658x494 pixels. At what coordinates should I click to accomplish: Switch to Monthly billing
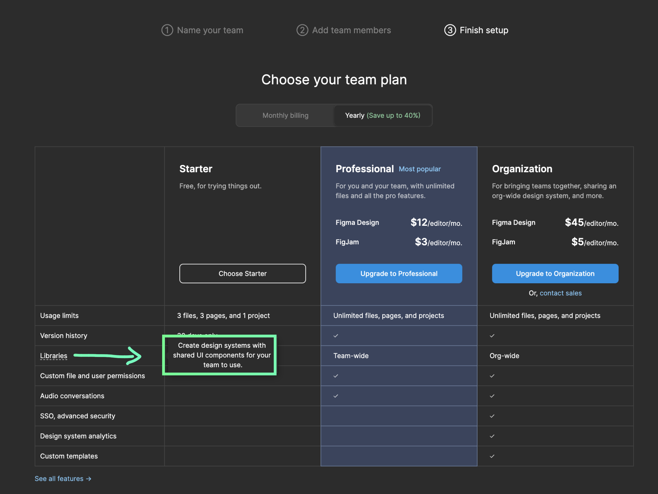285,115
